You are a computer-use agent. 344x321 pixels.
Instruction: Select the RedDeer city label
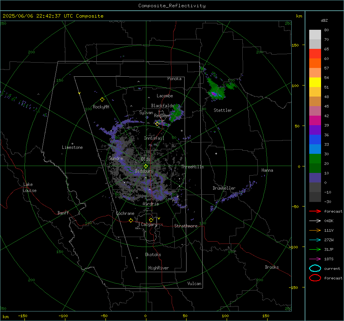coord(162,116)
